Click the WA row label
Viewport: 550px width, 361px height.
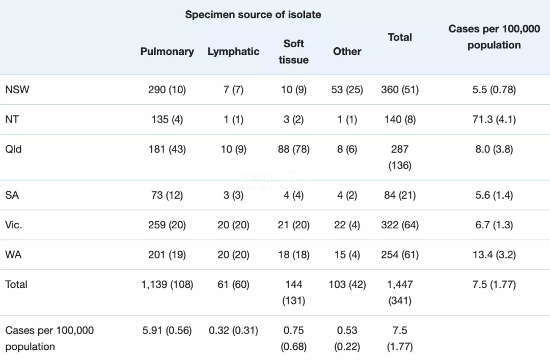[13, 255]
